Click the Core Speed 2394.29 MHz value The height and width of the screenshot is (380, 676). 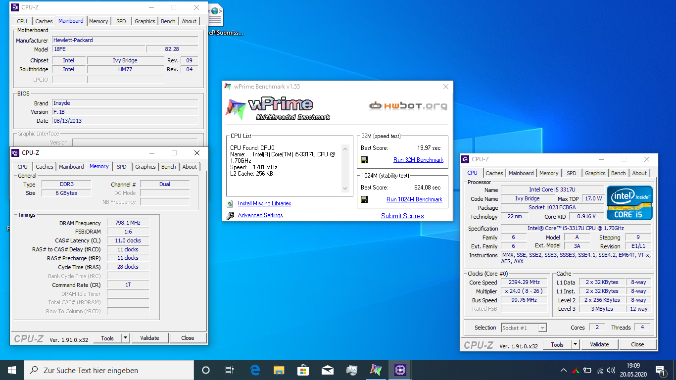[x=525, y=283]
